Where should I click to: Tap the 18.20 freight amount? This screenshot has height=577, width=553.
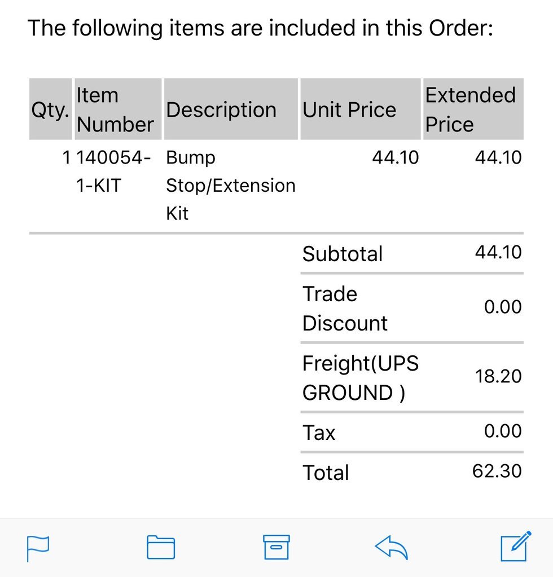(x=498, y=376)
